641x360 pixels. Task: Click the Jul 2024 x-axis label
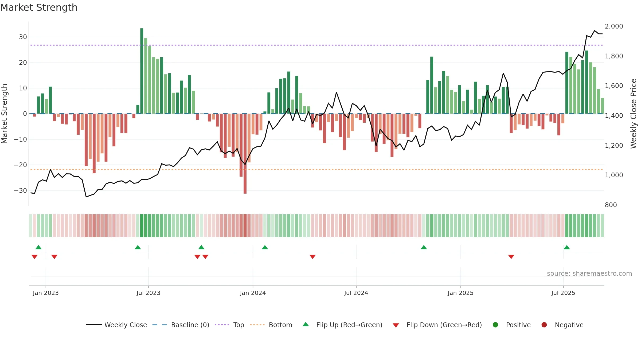click(356, 293)
